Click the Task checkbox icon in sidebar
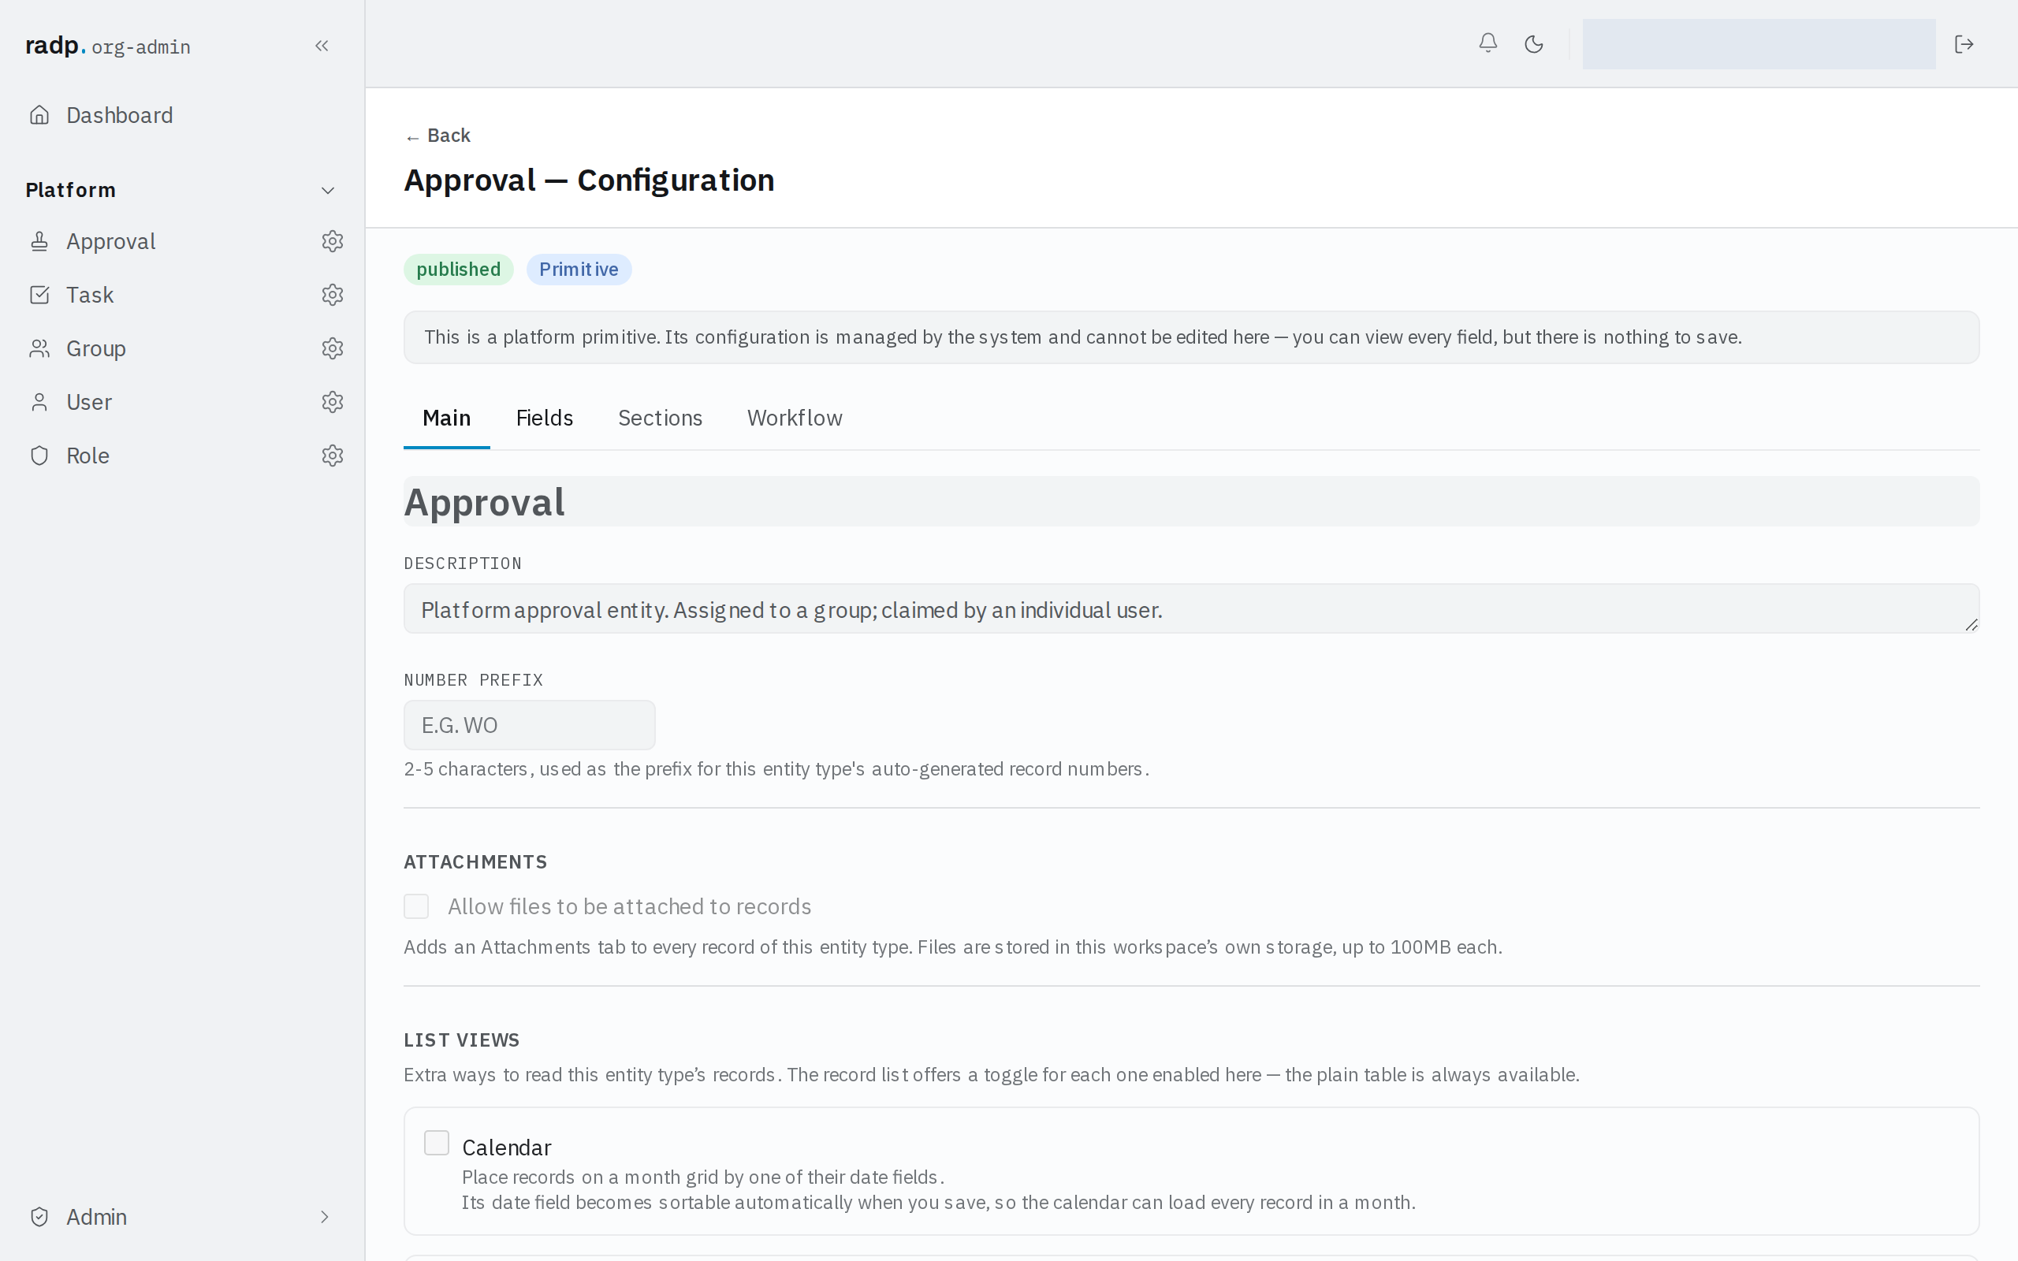2018x1261 pixels. [39, 295]
